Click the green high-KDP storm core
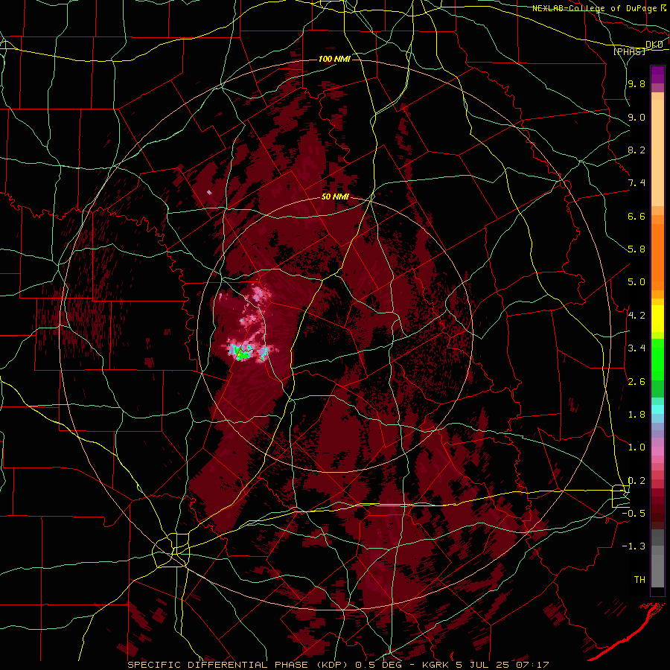 pyautogui.click(x=243, y=354)
